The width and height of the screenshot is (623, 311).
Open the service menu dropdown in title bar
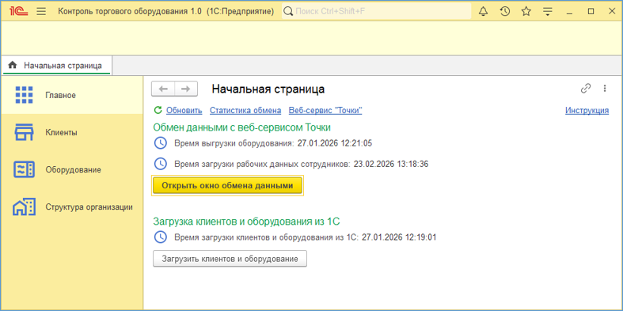click(x=548, y=12)
